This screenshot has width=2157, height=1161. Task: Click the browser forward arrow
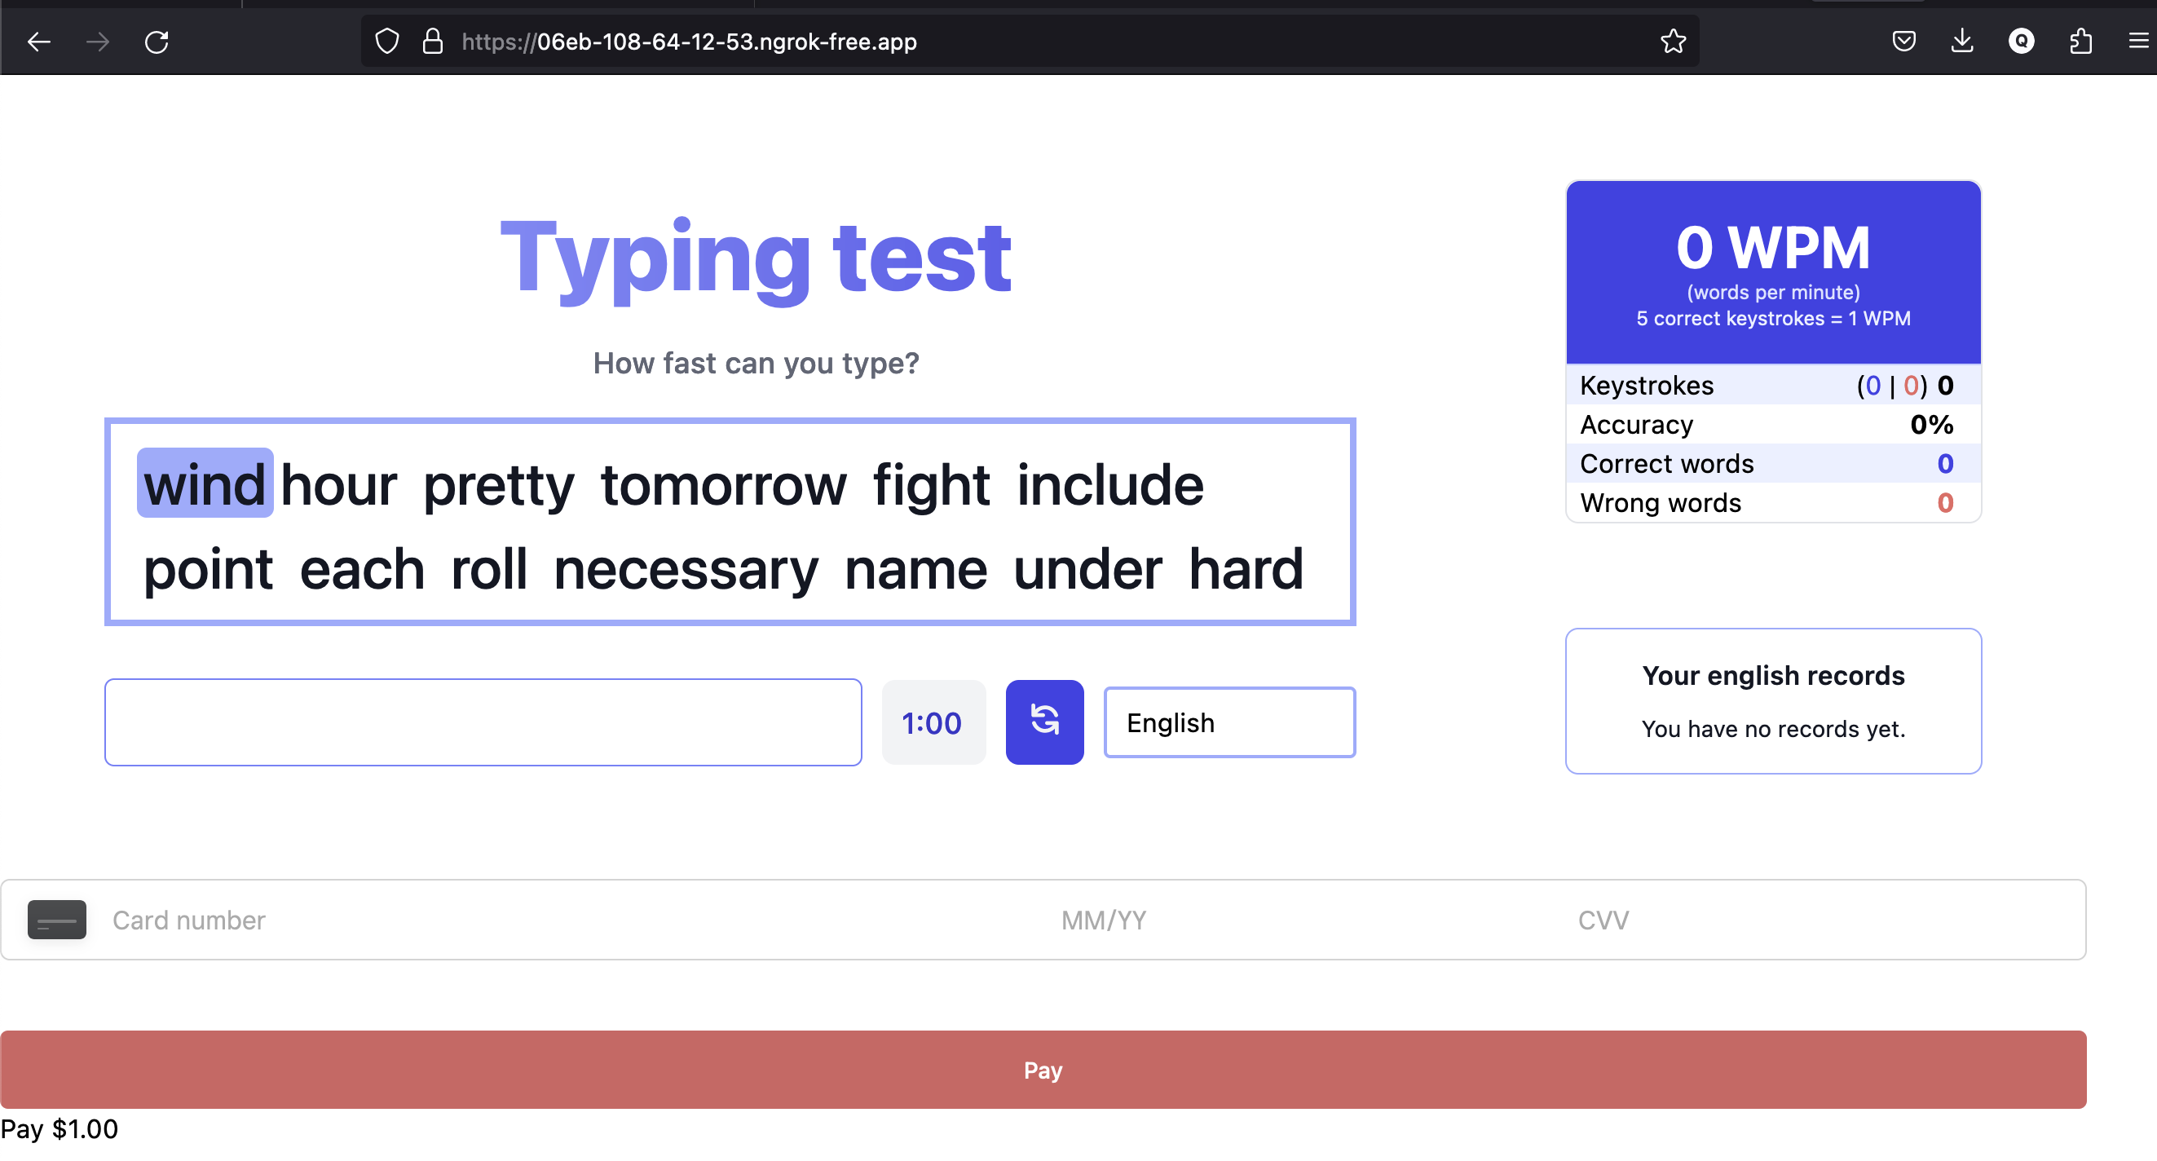[x=98, y=42]
